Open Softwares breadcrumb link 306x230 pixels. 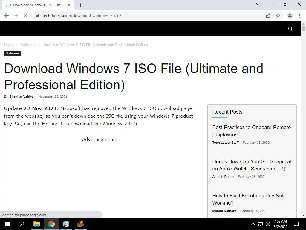28,45
